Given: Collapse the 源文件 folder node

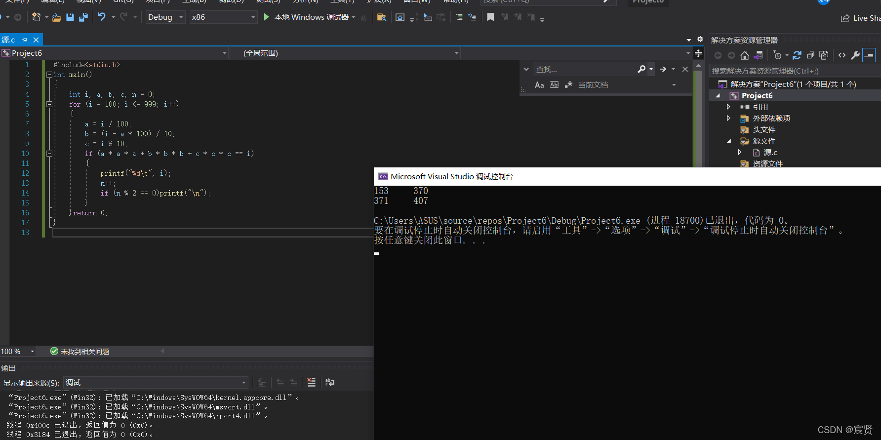Looking at the screenshot, I should (x=729, y=141).
